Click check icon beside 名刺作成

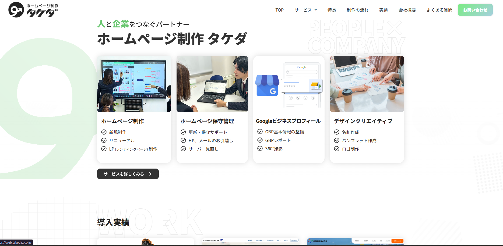pos(337,132)
